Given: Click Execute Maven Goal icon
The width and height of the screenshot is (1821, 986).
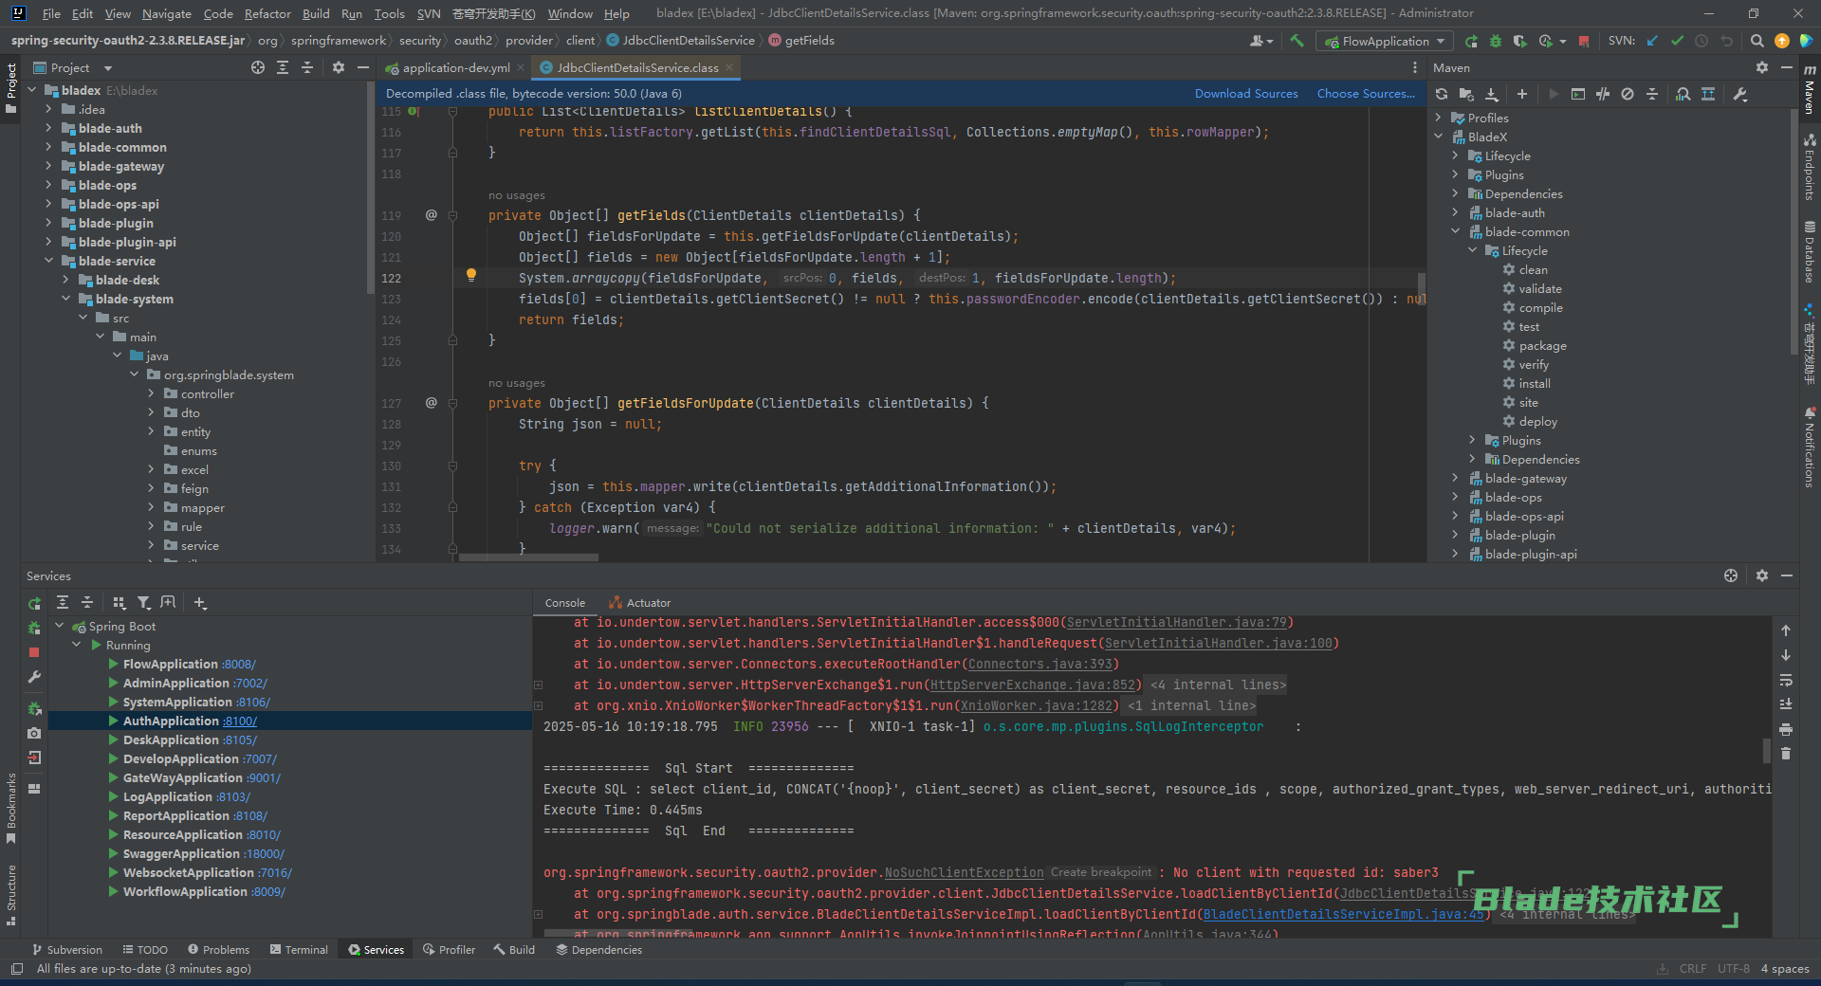Looking at the screenshot, I should [1577, 94].
